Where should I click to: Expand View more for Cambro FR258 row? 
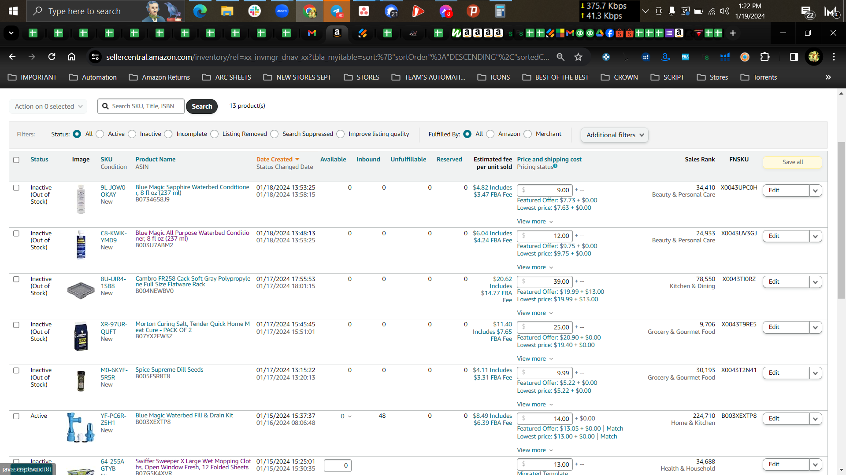[534, 313]
